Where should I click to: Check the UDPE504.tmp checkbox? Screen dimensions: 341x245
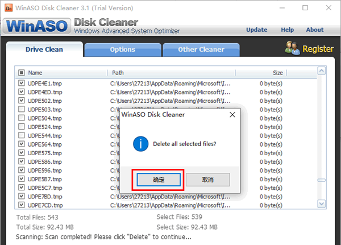(22, 118)
